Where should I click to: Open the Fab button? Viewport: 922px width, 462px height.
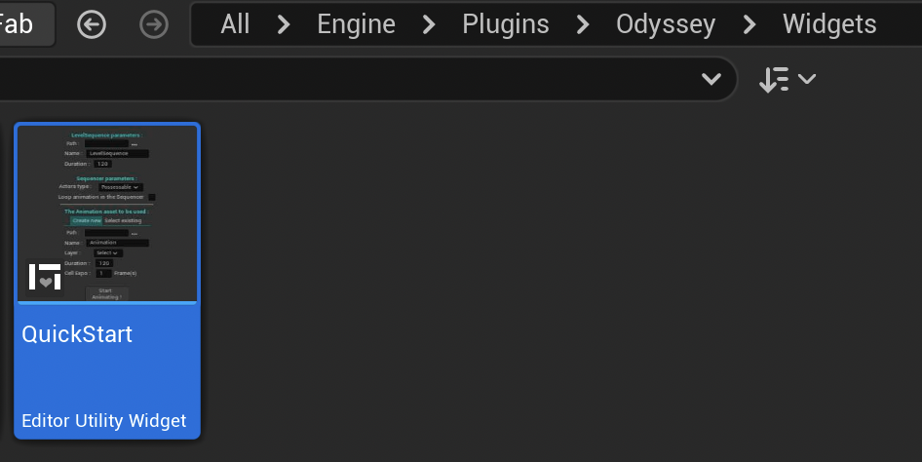click(x=19, y=24)
